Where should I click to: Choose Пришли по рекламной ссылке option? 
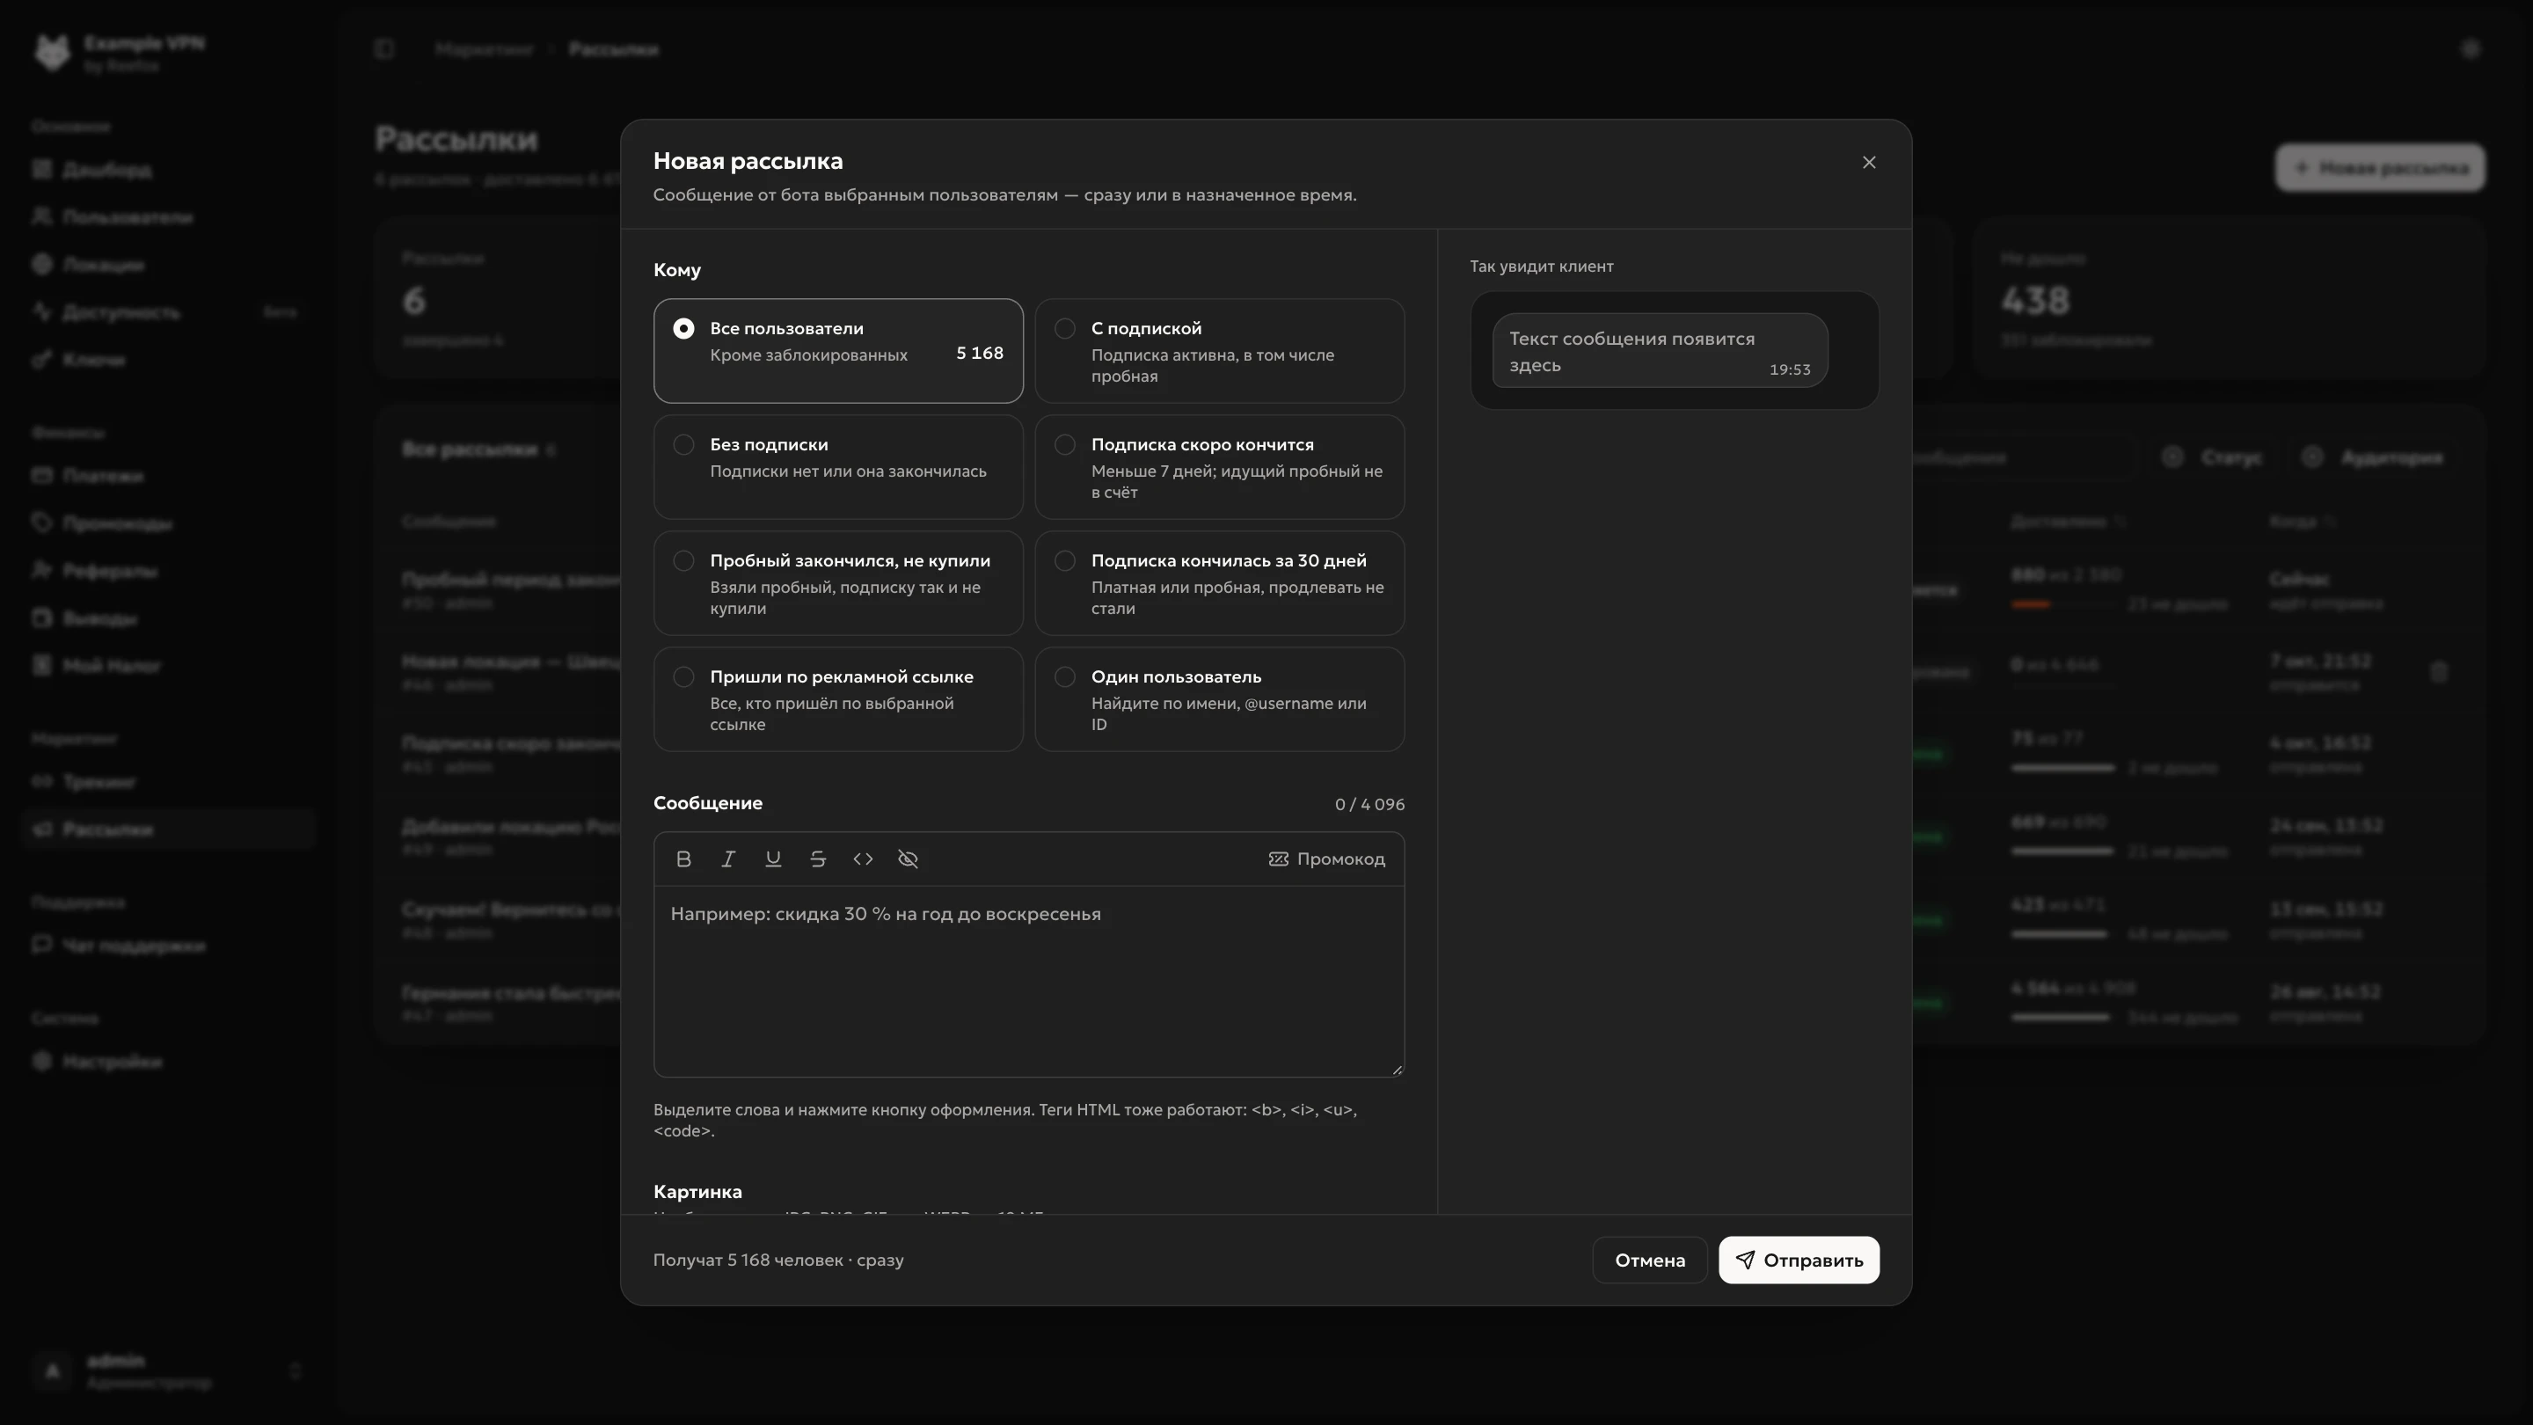click(838, 699)
